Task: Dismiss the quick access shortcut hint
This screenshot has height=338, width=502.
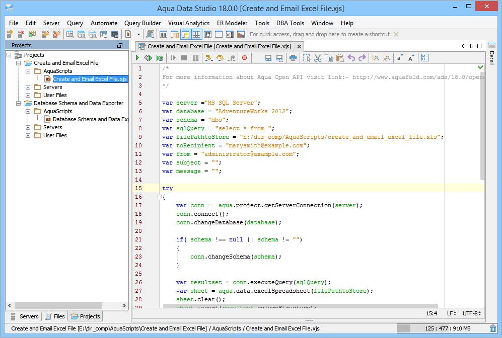Action: 396,34
